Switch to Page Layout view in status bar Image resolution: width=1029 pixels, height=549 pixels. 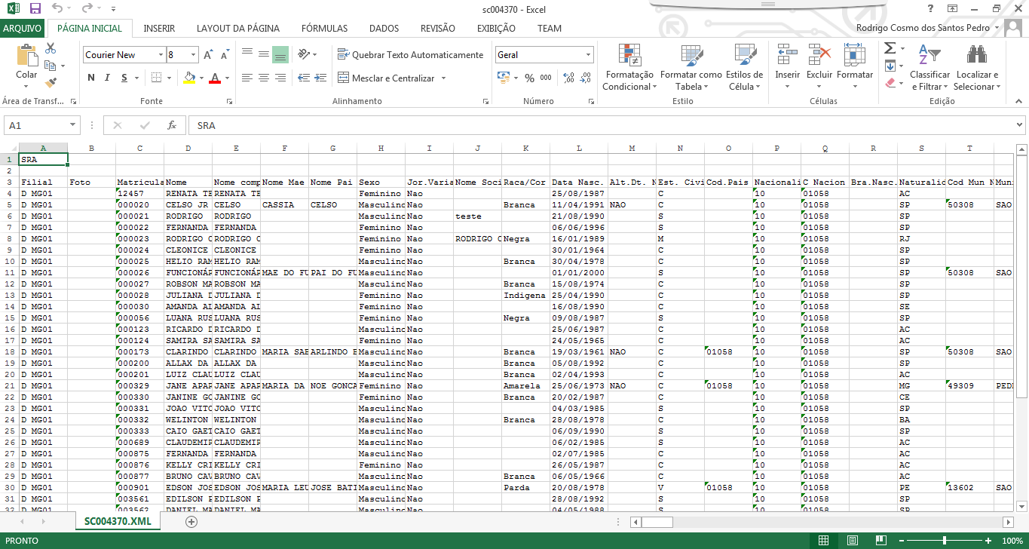pyautogui.click(x=852, y=541)
